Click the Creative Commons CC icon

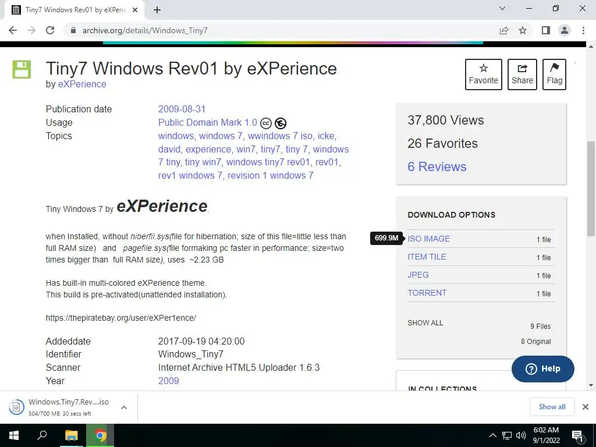265,123
